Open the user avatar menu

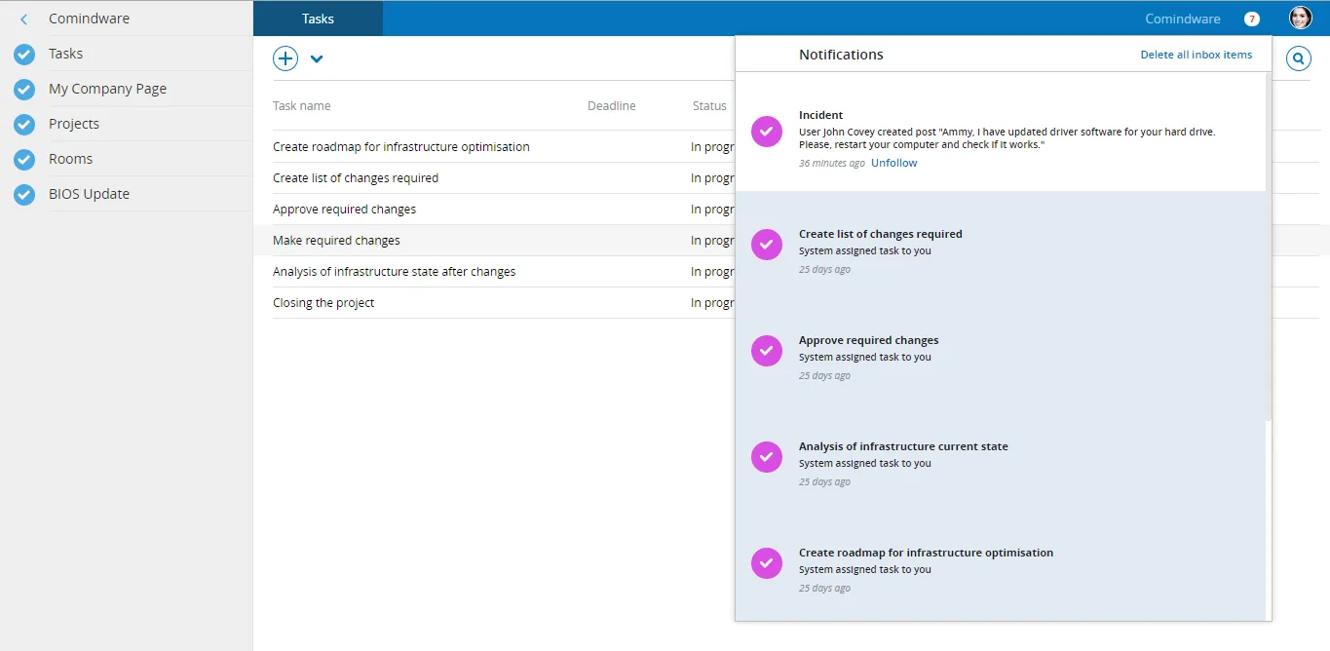1301,18
